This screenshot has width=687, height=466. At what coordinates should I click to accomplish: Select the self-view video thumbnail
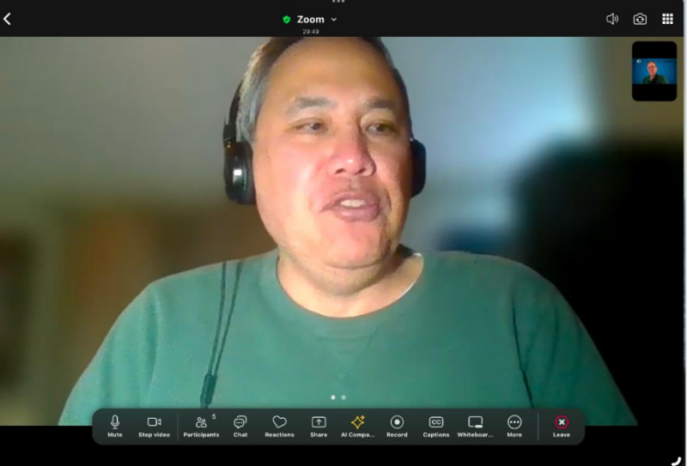coord(654,71)
